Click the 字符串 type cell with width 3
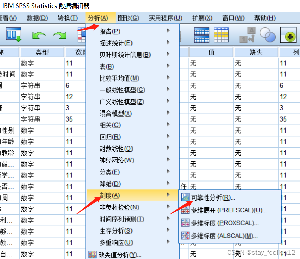The height and width of the screenshot is (259, 300). 42,108
